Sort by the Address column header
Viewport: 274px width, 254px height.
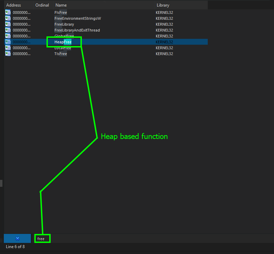(14, 5)
